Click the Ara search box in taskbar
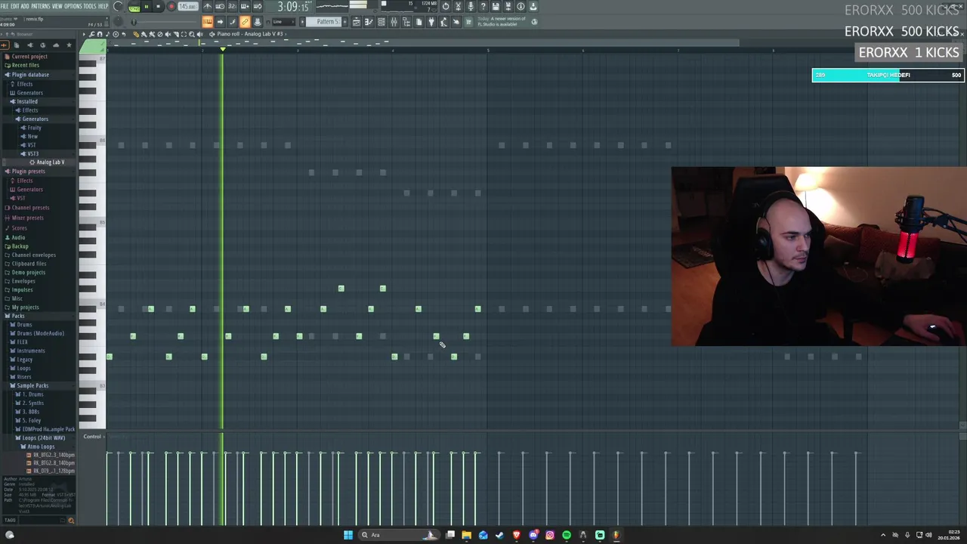967x544 pixels. coord(397,535)
